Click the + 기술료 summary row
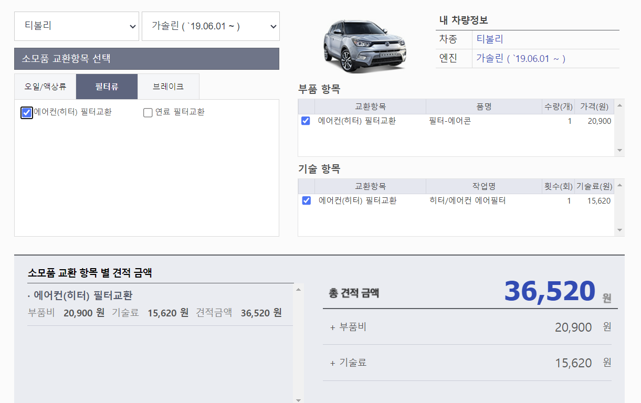The width and height of the screenshot is (641, 403). coord(467,363)
